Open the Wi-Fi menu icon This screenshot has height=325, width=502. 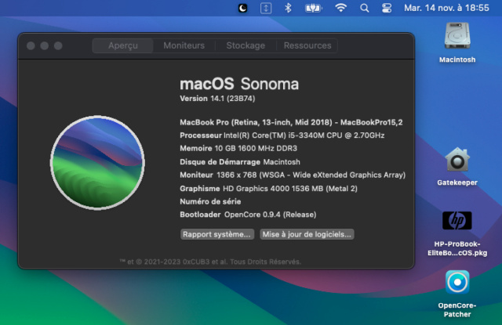click(x=340, y=8)
